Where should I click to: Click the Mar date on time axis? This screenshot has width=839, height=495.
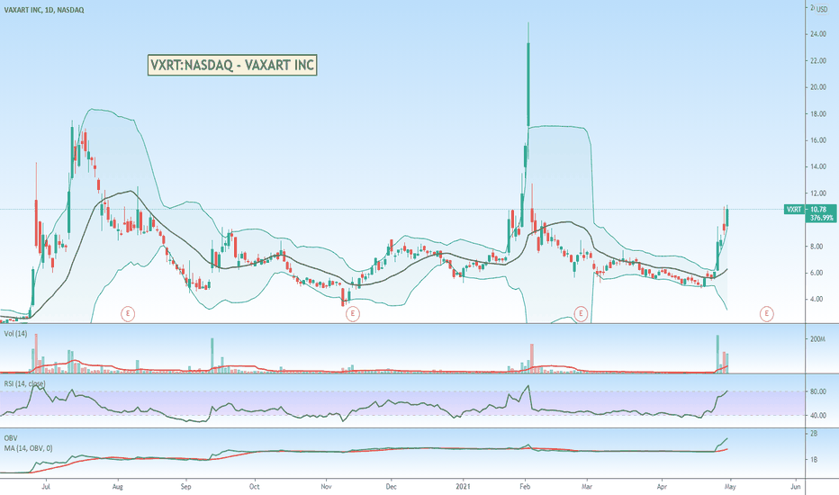coord(587,486)
